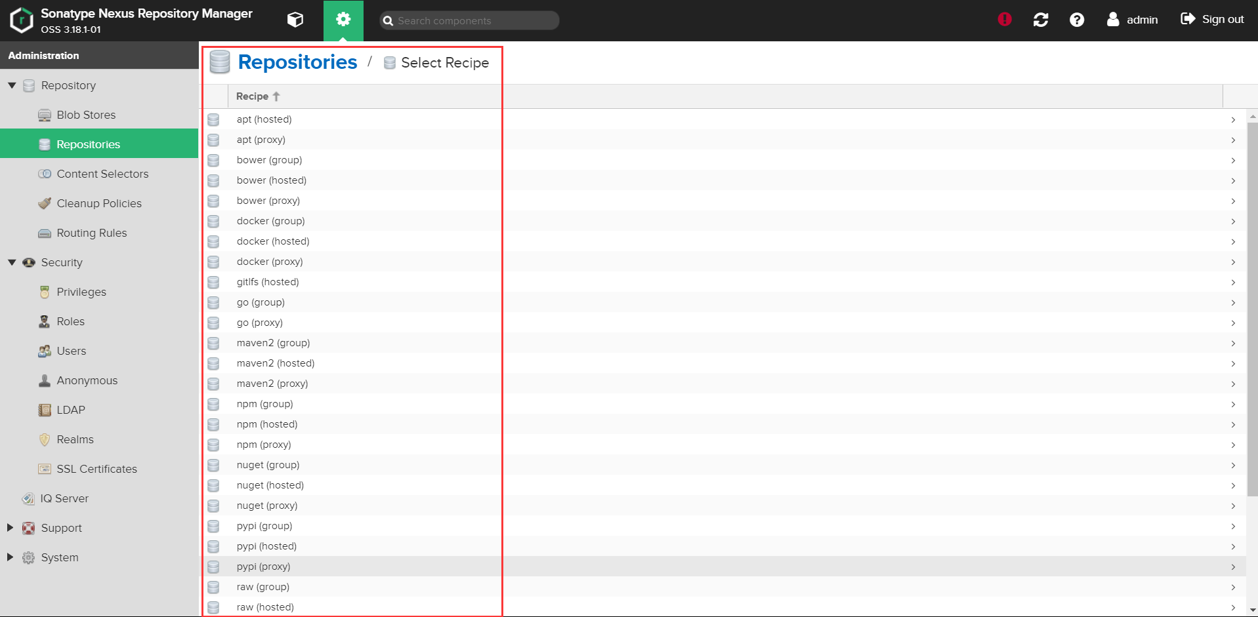Sort by the Recipe column header
Screen dimensions: 1258x617
tap(725, 96)
